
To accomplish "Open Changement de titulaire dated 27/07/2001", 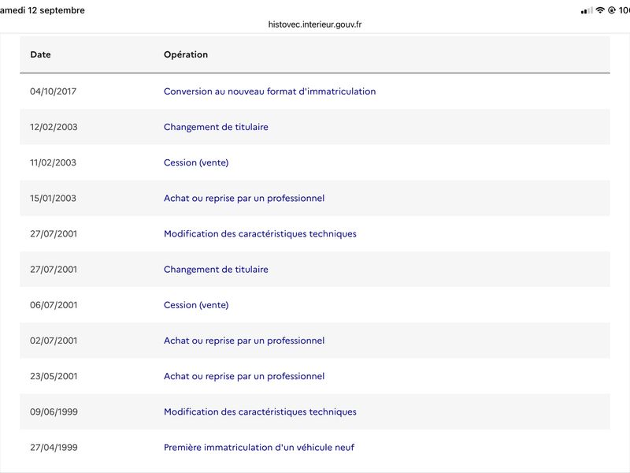I will point(216,270).
